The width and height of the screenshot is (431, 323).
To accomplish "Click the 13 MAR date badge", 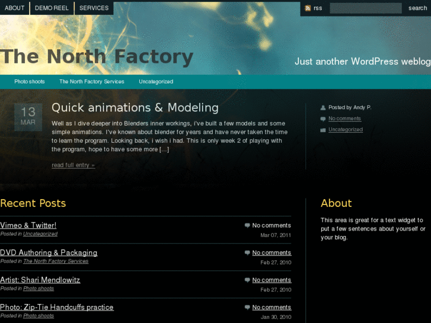I will click(28, 117).
